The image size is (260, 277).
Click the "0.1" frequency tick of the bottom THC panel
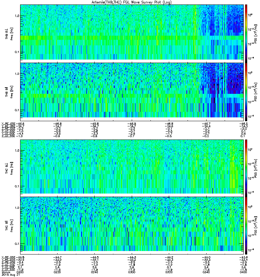17,244
